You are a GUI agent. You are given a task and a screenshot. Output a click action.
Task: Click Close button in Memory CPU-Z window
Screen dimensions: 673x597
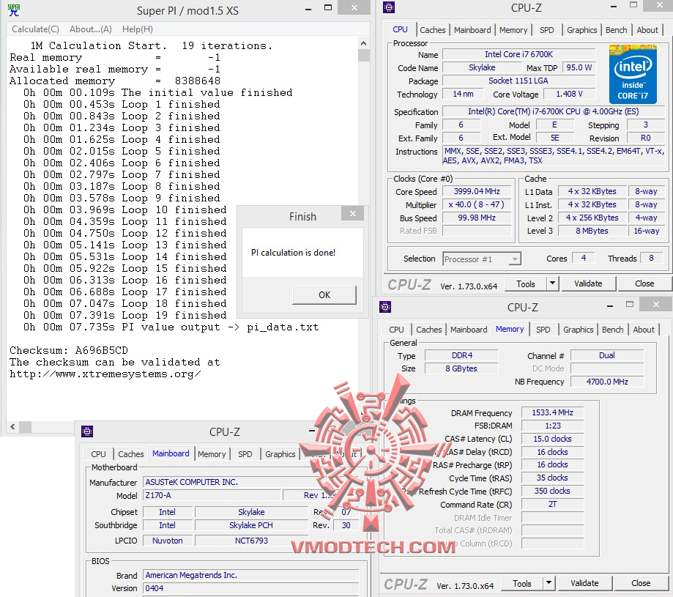(641, 583)
